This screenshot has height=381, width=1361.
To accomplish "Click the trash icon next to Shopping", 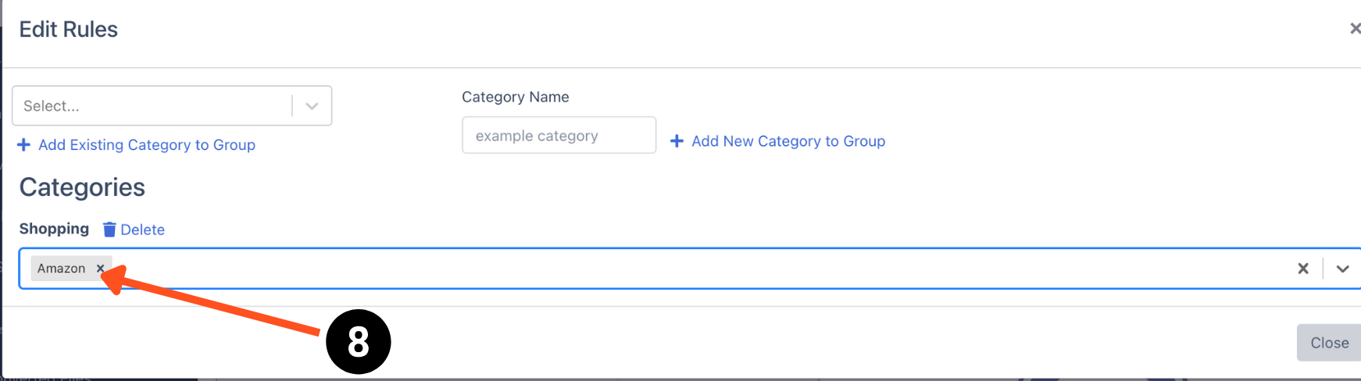I will [109, 230].
